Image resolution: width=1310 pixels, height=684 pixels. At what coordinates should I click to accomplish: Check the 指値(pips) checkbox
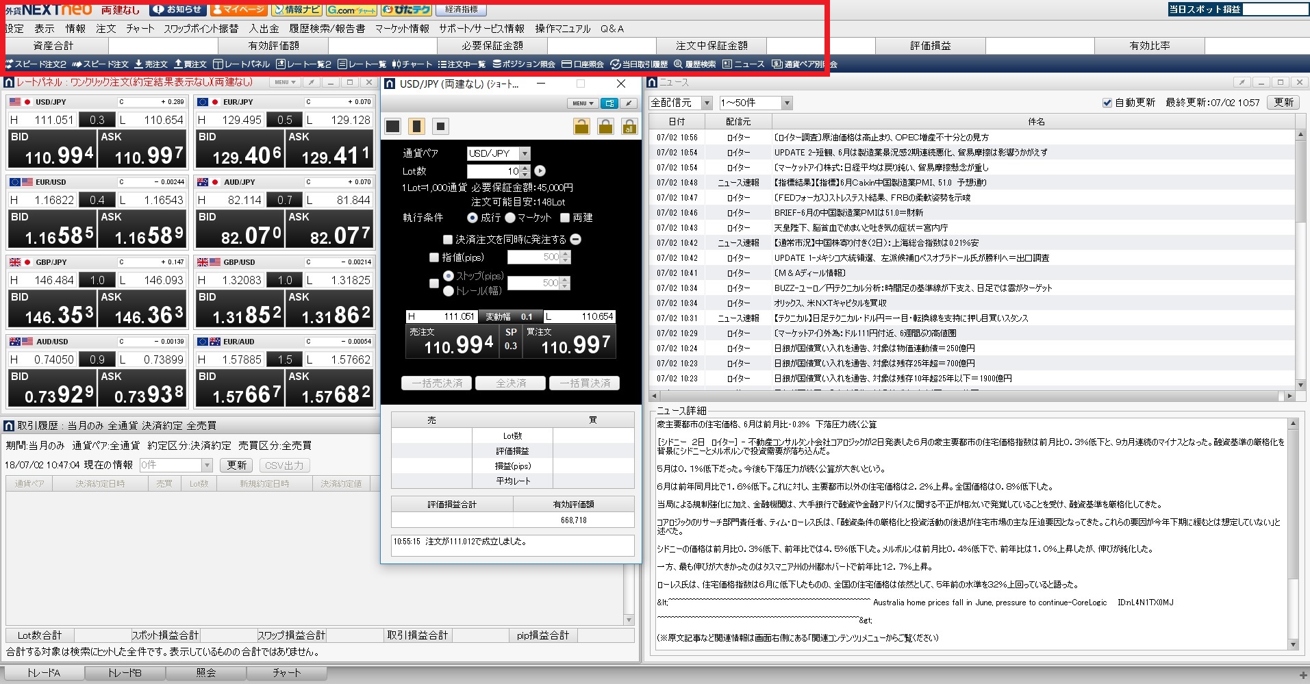pyautogui.click(x=434, y=257)
